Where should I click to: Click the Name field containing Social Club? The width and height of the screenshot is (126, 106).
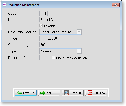tap(58, 20)
